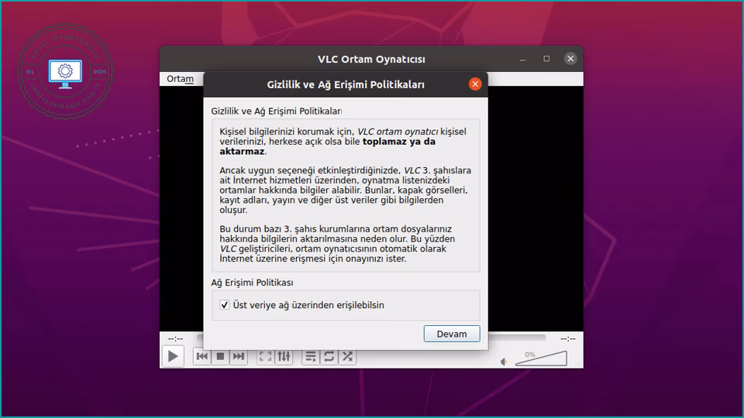
Task: Mute audio via speaker icon
Action: (504, 361)
